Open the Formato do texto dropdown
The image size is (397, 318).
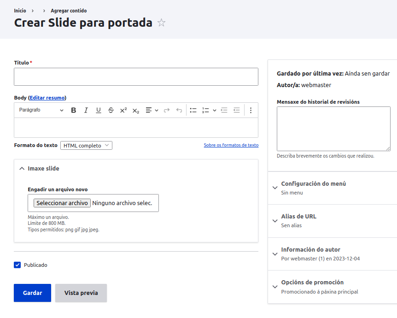(x=86, y=145)
